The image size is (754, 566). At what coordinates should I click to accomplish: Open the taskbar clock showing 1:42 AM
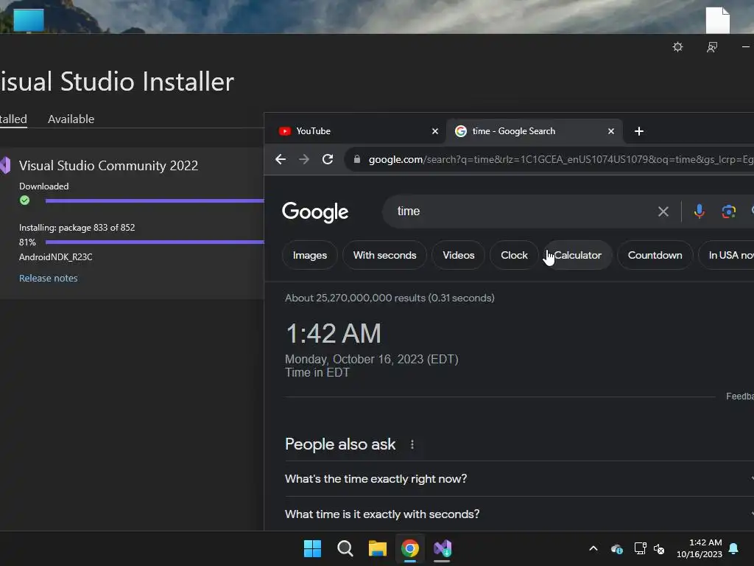coord(700,548)
